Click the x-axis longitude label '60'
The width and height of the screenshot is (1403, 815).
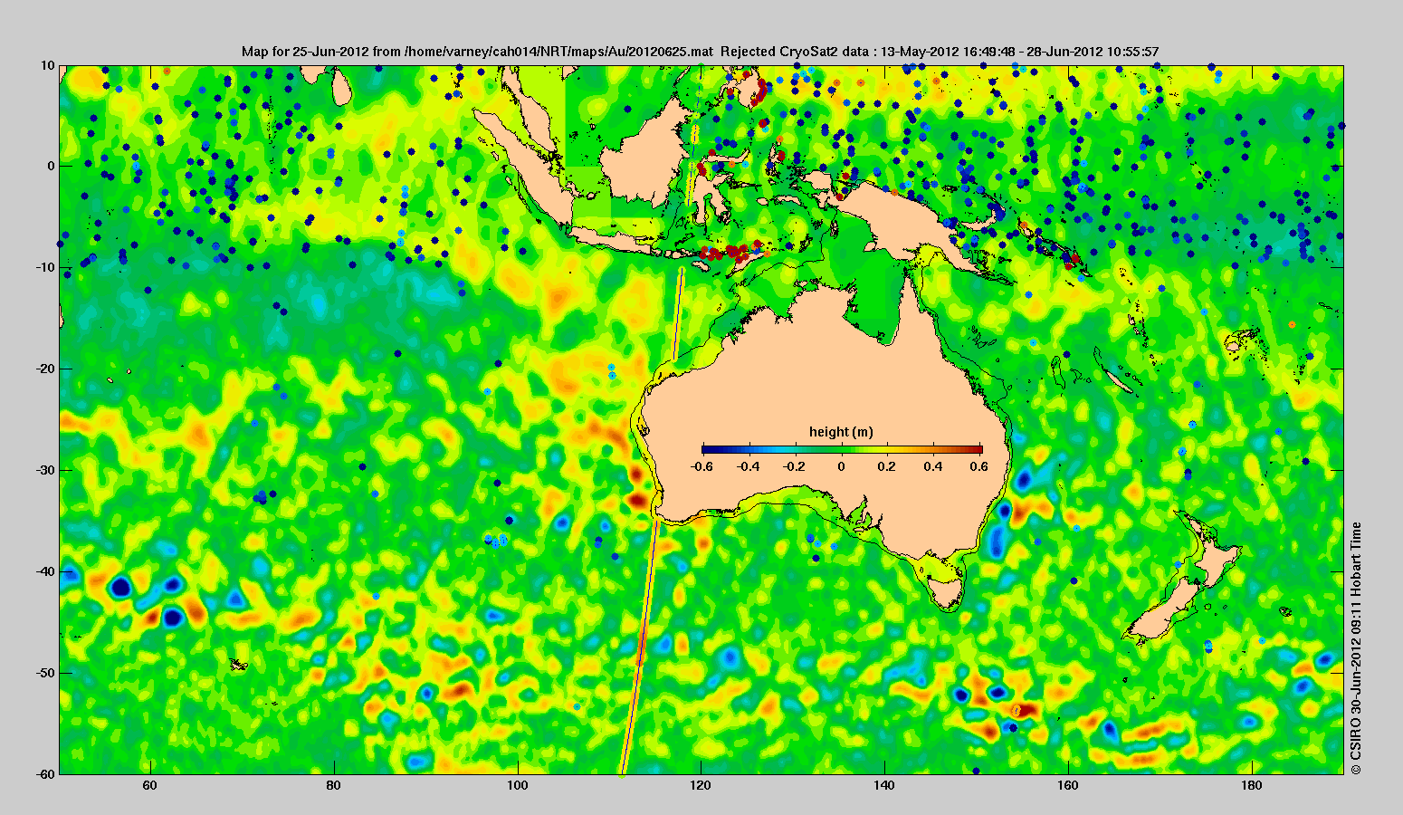[150, 786]
